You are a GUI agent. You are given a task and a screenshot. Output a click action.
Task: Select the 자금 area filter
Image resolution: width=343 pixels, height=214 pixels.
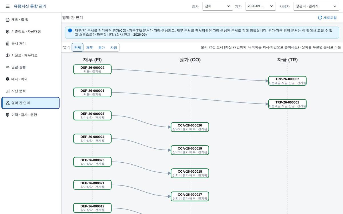113,48
